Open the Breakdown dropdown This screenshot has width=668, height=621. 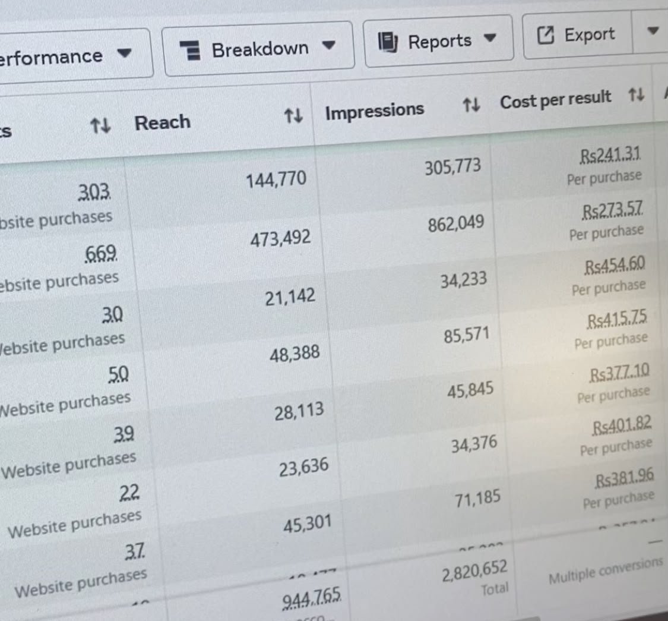(x=258, y=49)
